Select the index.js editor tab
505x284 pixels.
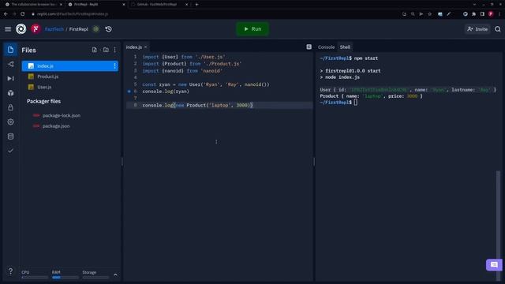point(134,47)
